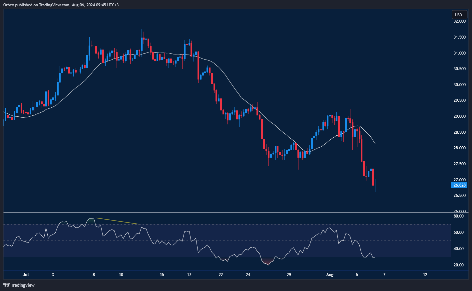Click the 26.828 current price label

click(x=459, y=185)
